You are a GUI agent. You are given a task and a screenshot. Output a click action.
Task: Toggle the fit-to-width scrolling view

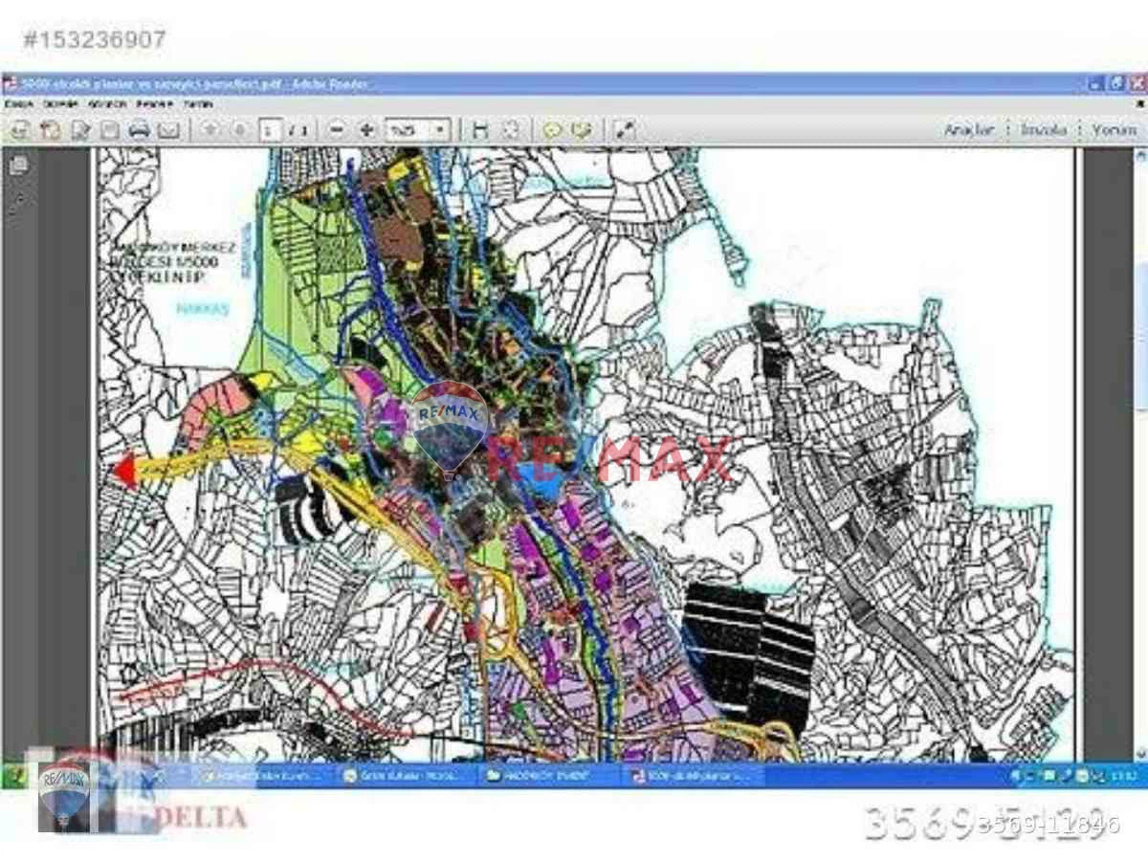coord(480,130)
